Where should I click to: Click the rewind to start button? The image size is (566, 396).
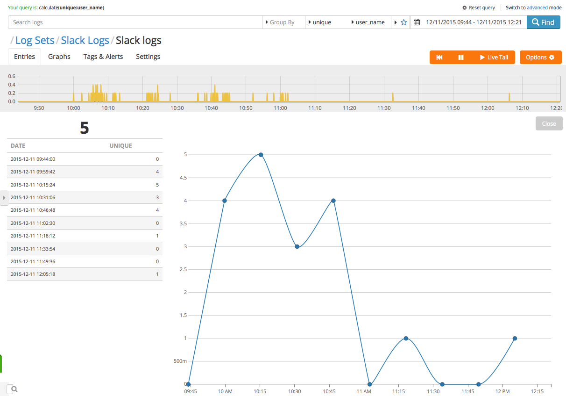[439, 57]
